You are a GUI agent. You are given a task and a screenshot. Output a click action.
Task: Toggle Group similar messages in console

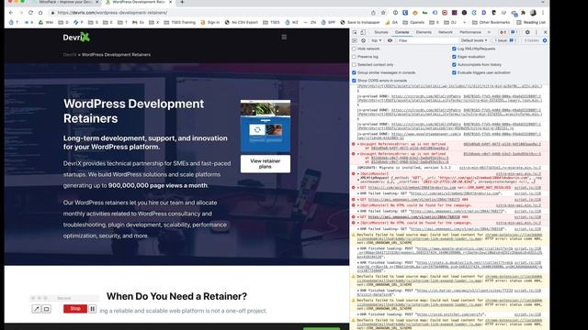coord(354,72)
